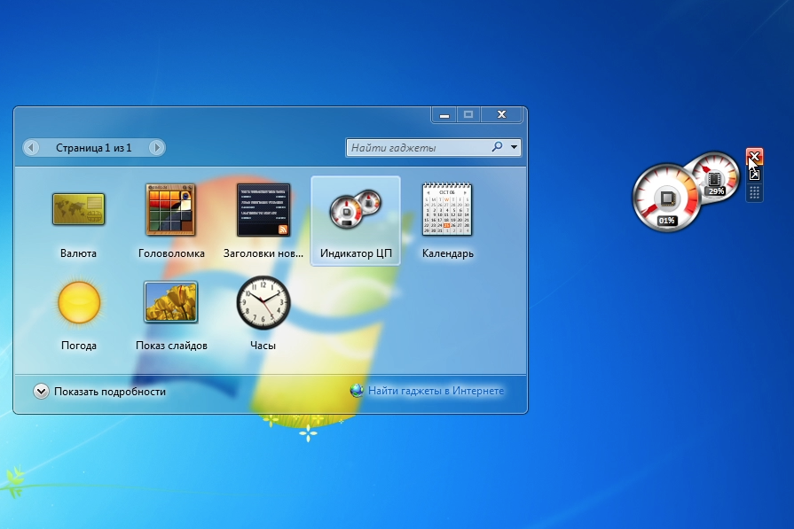Close the gadget gallery window

[501, 115]
